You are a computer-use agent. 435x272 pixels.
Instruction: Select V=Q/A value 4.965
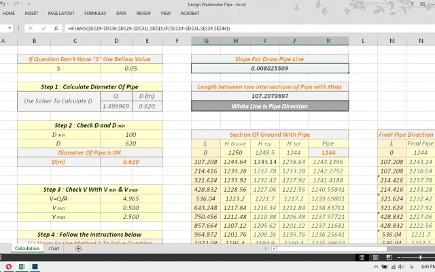131,199
